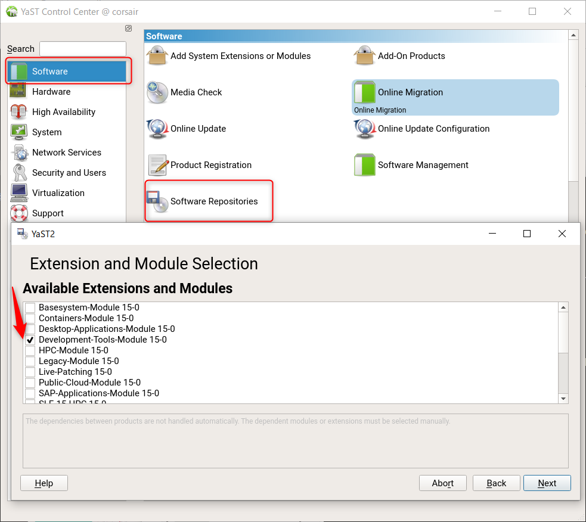Open the Software Repositories disk icon
The width and height of the screenshot is (586, 522).
158,201
